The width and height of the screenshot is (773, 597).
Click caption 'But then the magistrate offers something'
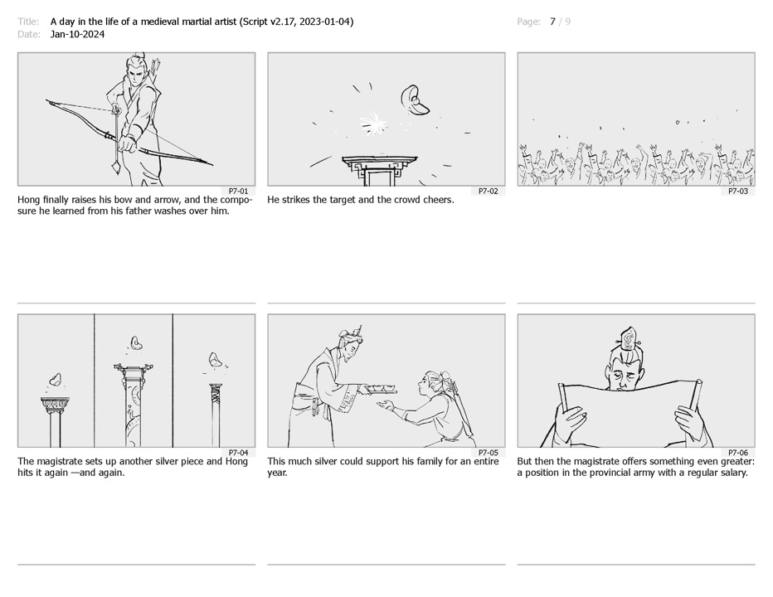(x=636, y=467)
